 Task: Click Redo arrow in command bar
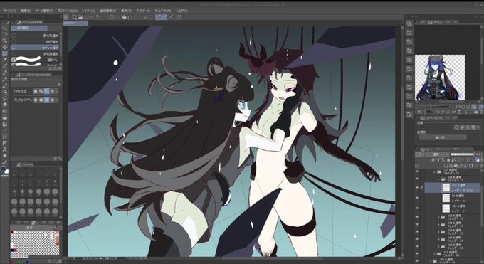click(104, 17)
